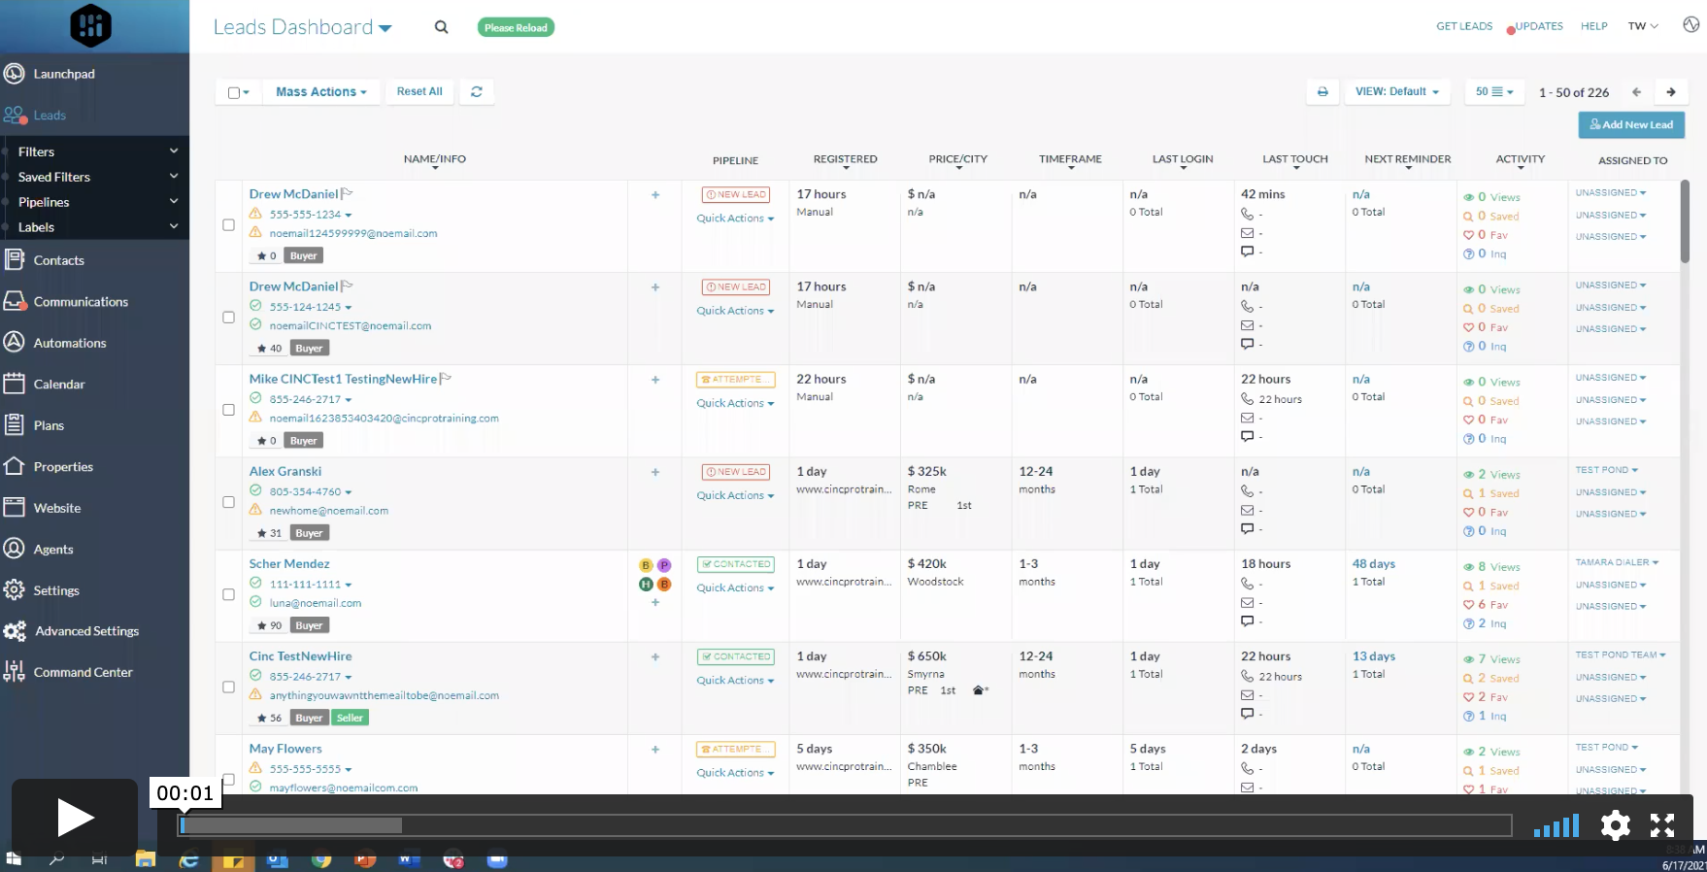Check the Scher Mendez lead checkbox

[229, 594]
